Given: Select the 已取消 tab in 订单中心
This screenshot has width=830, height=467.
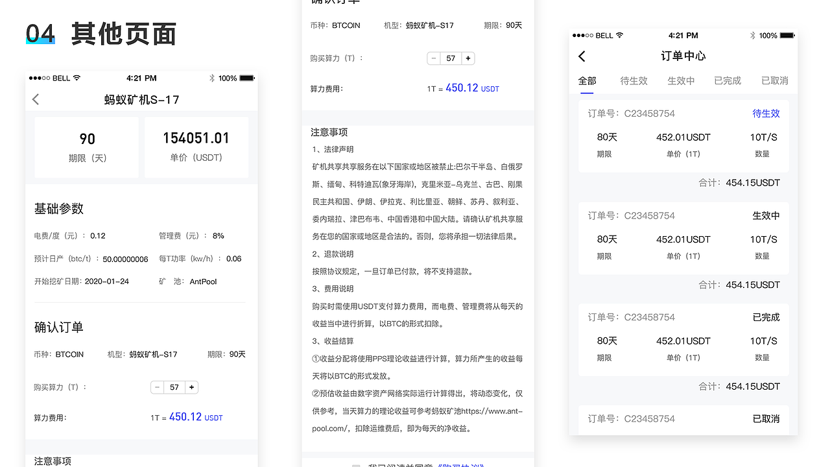Looking at the screenshot, I should (774, 80).
